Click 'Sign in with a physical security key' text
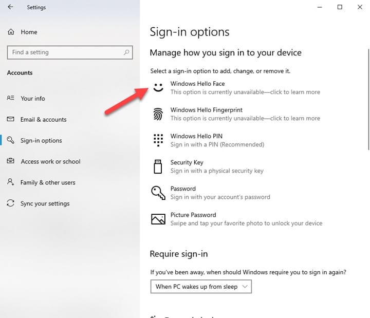The height and width of the screenshot is (318, 370). click(217, 171)
